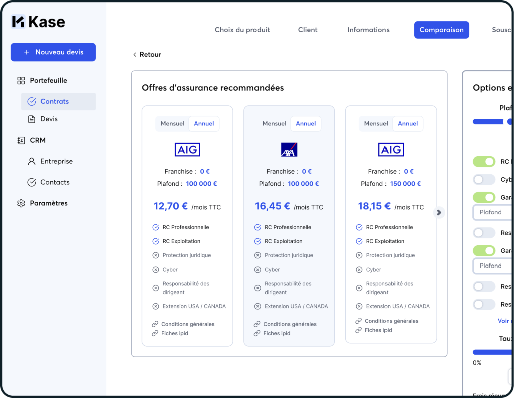Screen dimensions: 514x398
Task: Click the CRM address book icon
Action: click(x=21, y=141)
